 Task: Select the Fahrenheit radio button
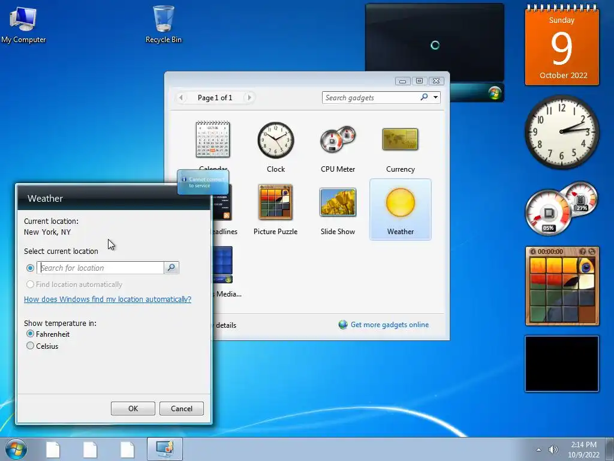(30, 334)
